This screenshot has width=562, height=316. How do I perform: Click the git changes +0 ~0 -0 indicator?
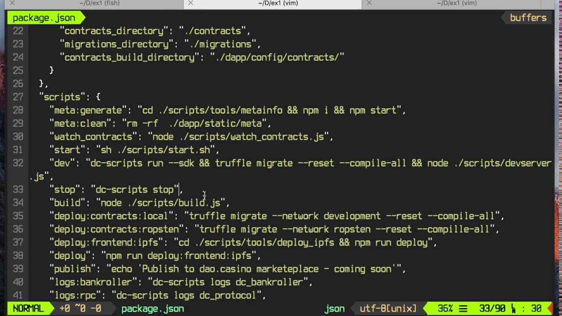80,309
